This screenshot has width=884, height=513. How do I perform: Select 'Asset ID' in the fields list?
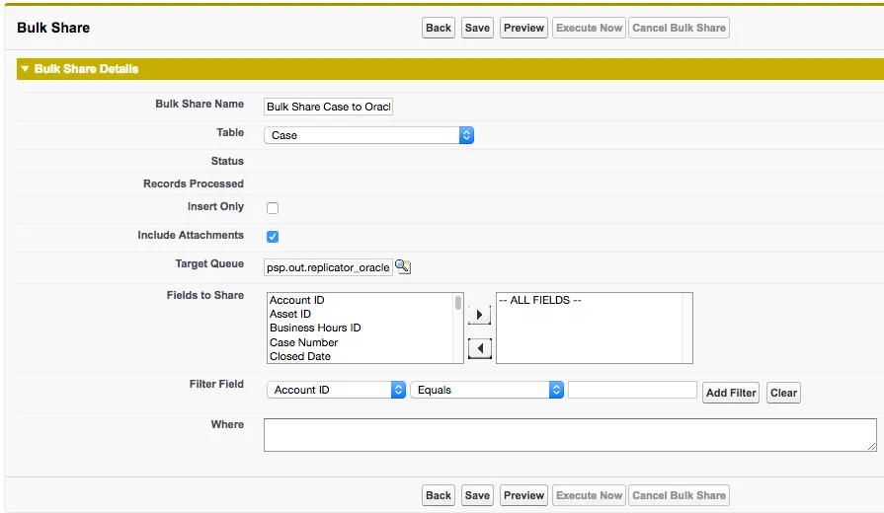[x=290, y=314]
